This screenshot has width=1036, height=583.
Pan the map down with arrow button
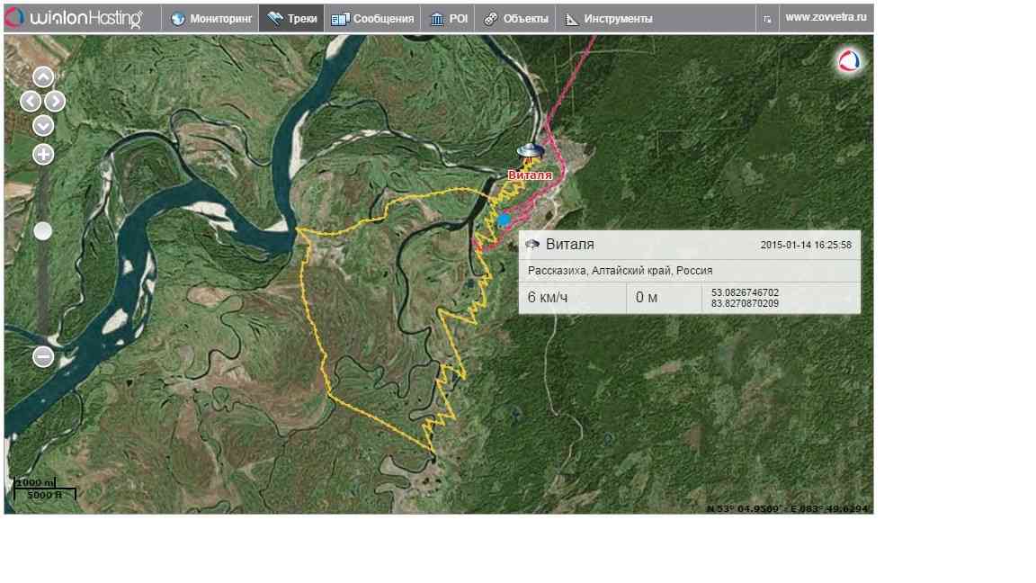pos(43,125)
